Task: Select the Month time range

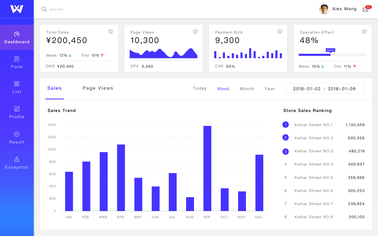Action: point(247,89)
